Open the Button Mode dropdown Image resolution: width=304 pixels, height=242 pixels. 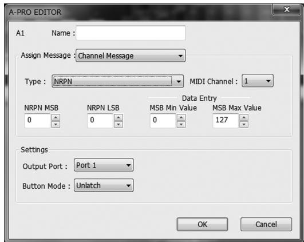(104, 185)
